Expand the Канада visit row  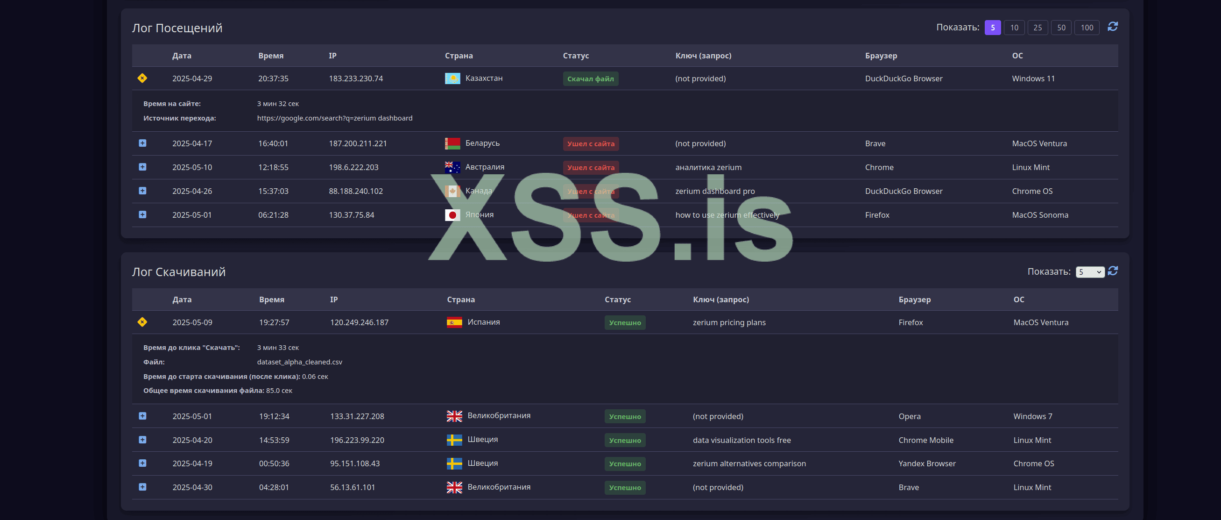142,191
